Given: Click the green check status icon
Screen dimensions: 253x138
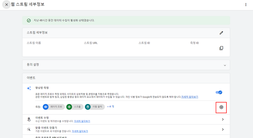Looking at the screenshot, I should 29,21.
